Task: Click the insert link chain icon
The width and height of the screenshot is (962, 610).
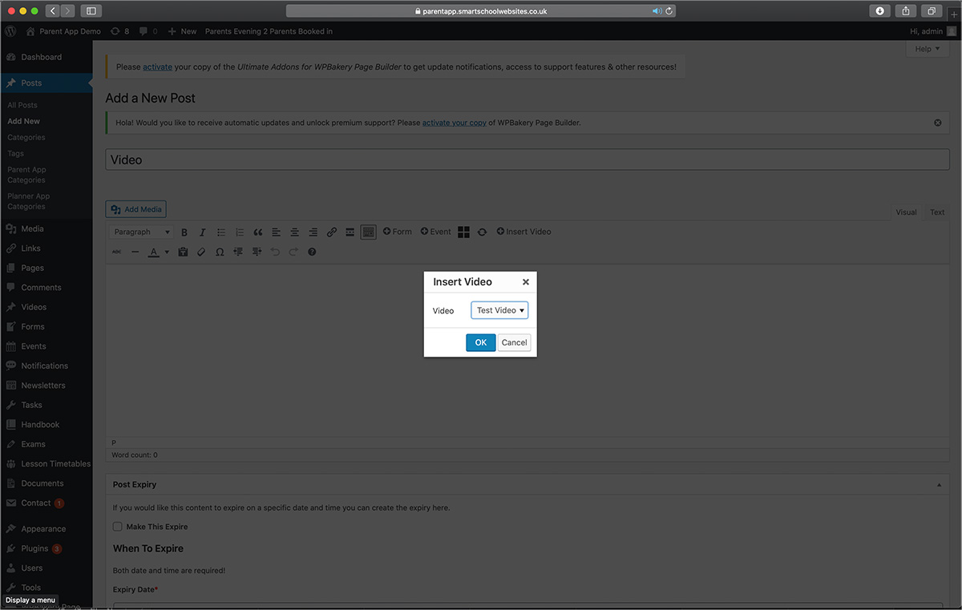Action: (332, 232)
